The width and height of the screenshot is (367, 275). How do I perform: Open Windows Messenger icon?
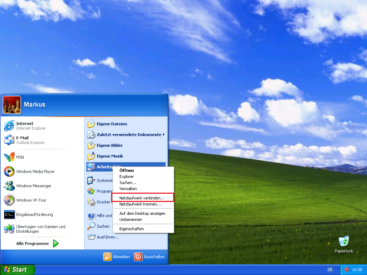click(x=9, y=186)
